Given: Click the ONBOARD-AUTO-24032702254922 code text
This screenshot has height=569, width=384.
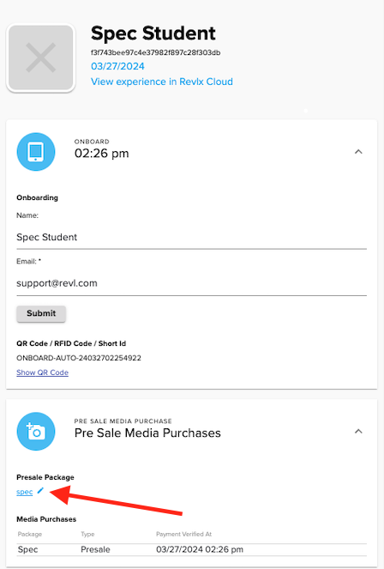Looking at the screenshot, I should pos(79,358).
